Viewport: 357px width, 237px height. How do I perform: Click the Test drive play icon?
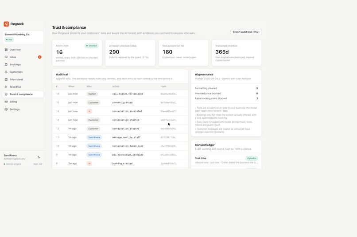(6, 87)
